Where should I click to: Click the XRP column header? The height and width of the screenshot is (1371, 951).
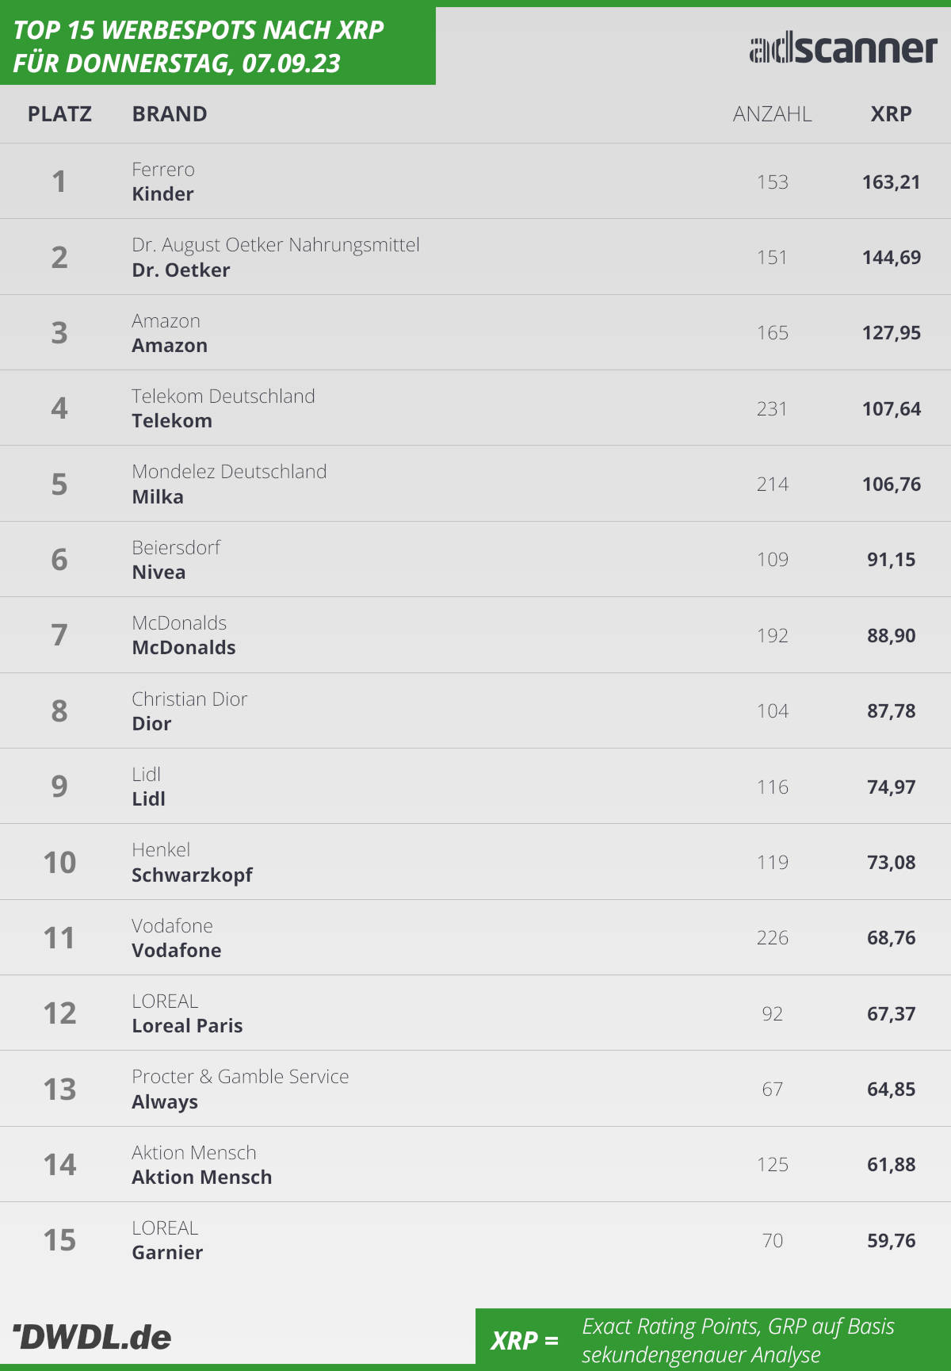tap(891, 114)
